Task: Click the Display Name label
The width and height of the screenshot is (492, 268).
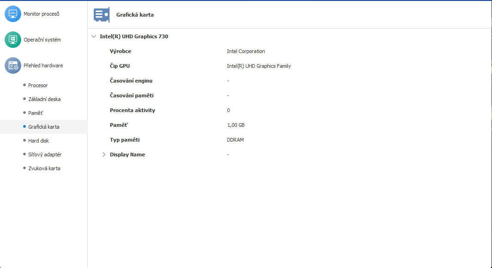Action: pyautogui.click(x=128, y=155)
